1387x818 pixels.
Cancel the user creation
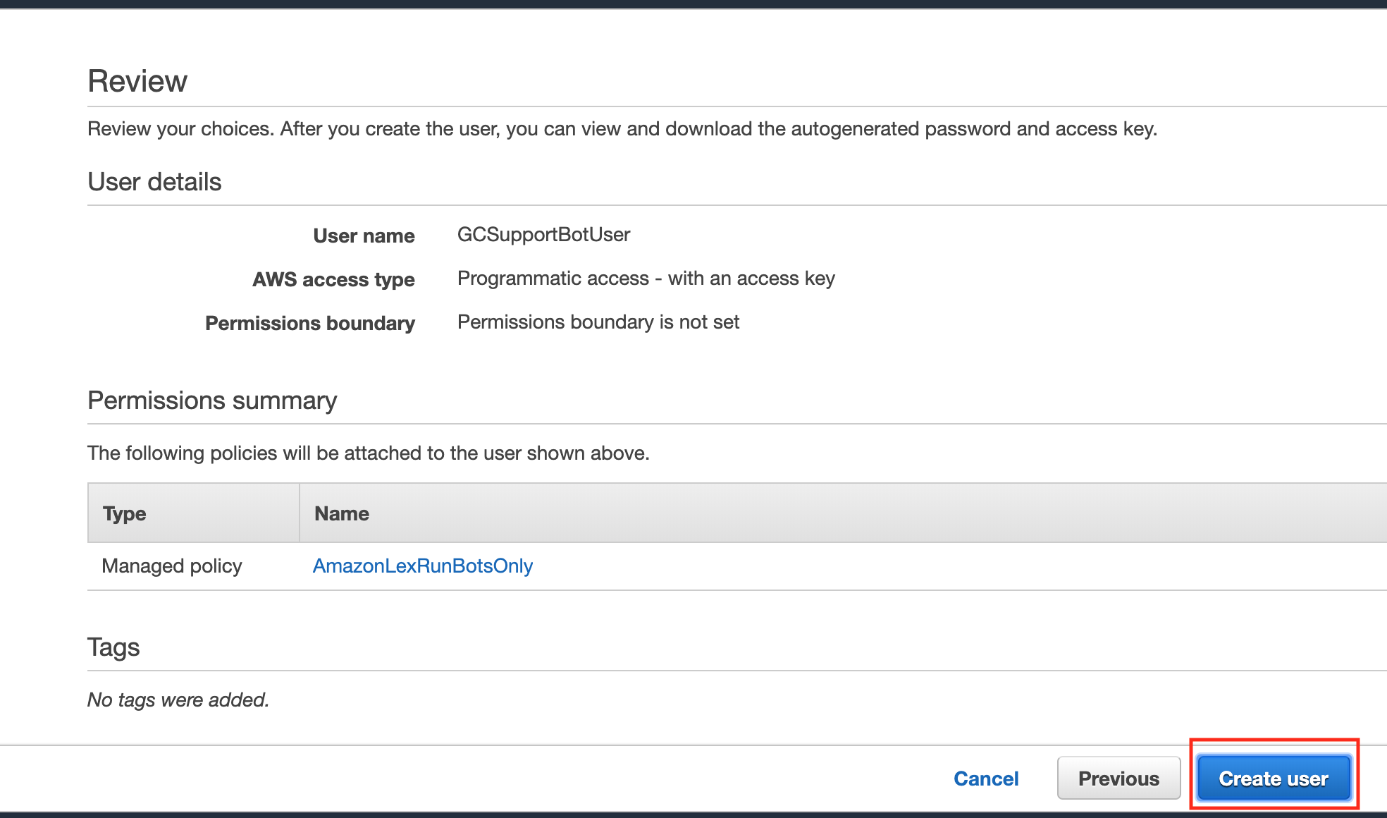tap(986, 779)
